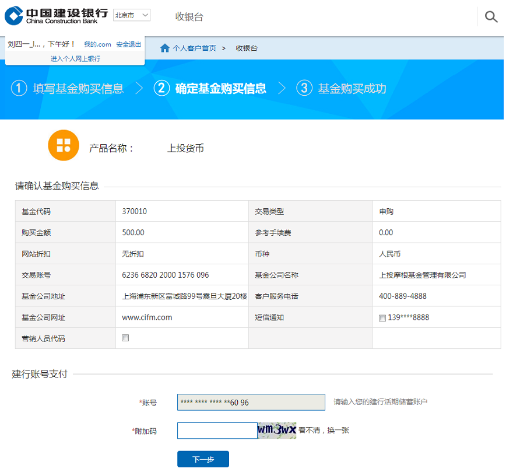The width and height of the screenshot is (513, 472).
Task: Click the 下一步 button
Action: pos(203,459)
